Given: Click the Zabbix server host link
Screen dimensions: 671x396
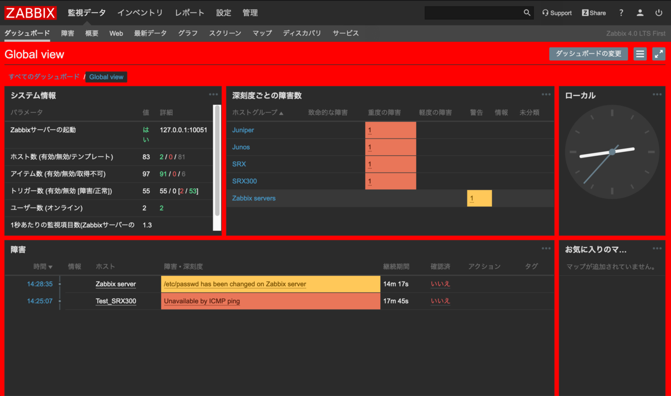Looking at the screenshot, I should click(x=116, y=284).
